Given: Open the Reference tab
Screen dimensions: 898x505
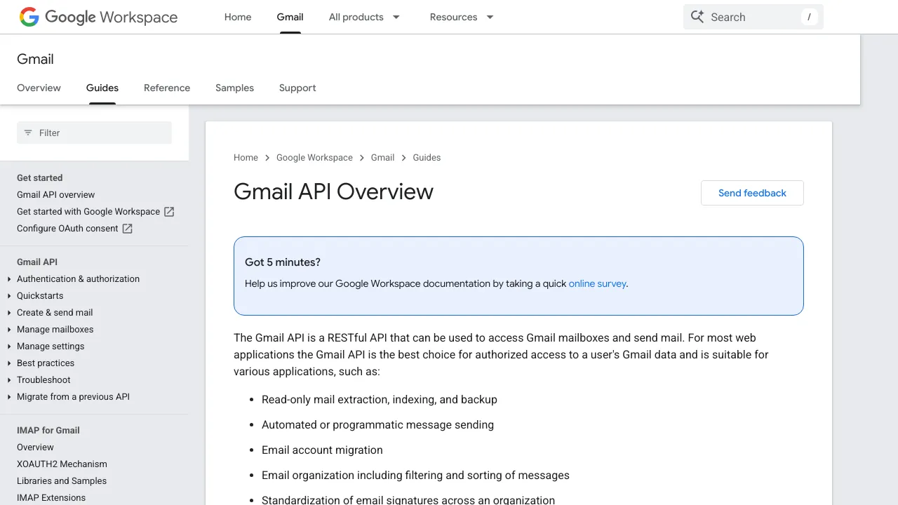Looking at the screenshot, I should [x=167, y=88].
